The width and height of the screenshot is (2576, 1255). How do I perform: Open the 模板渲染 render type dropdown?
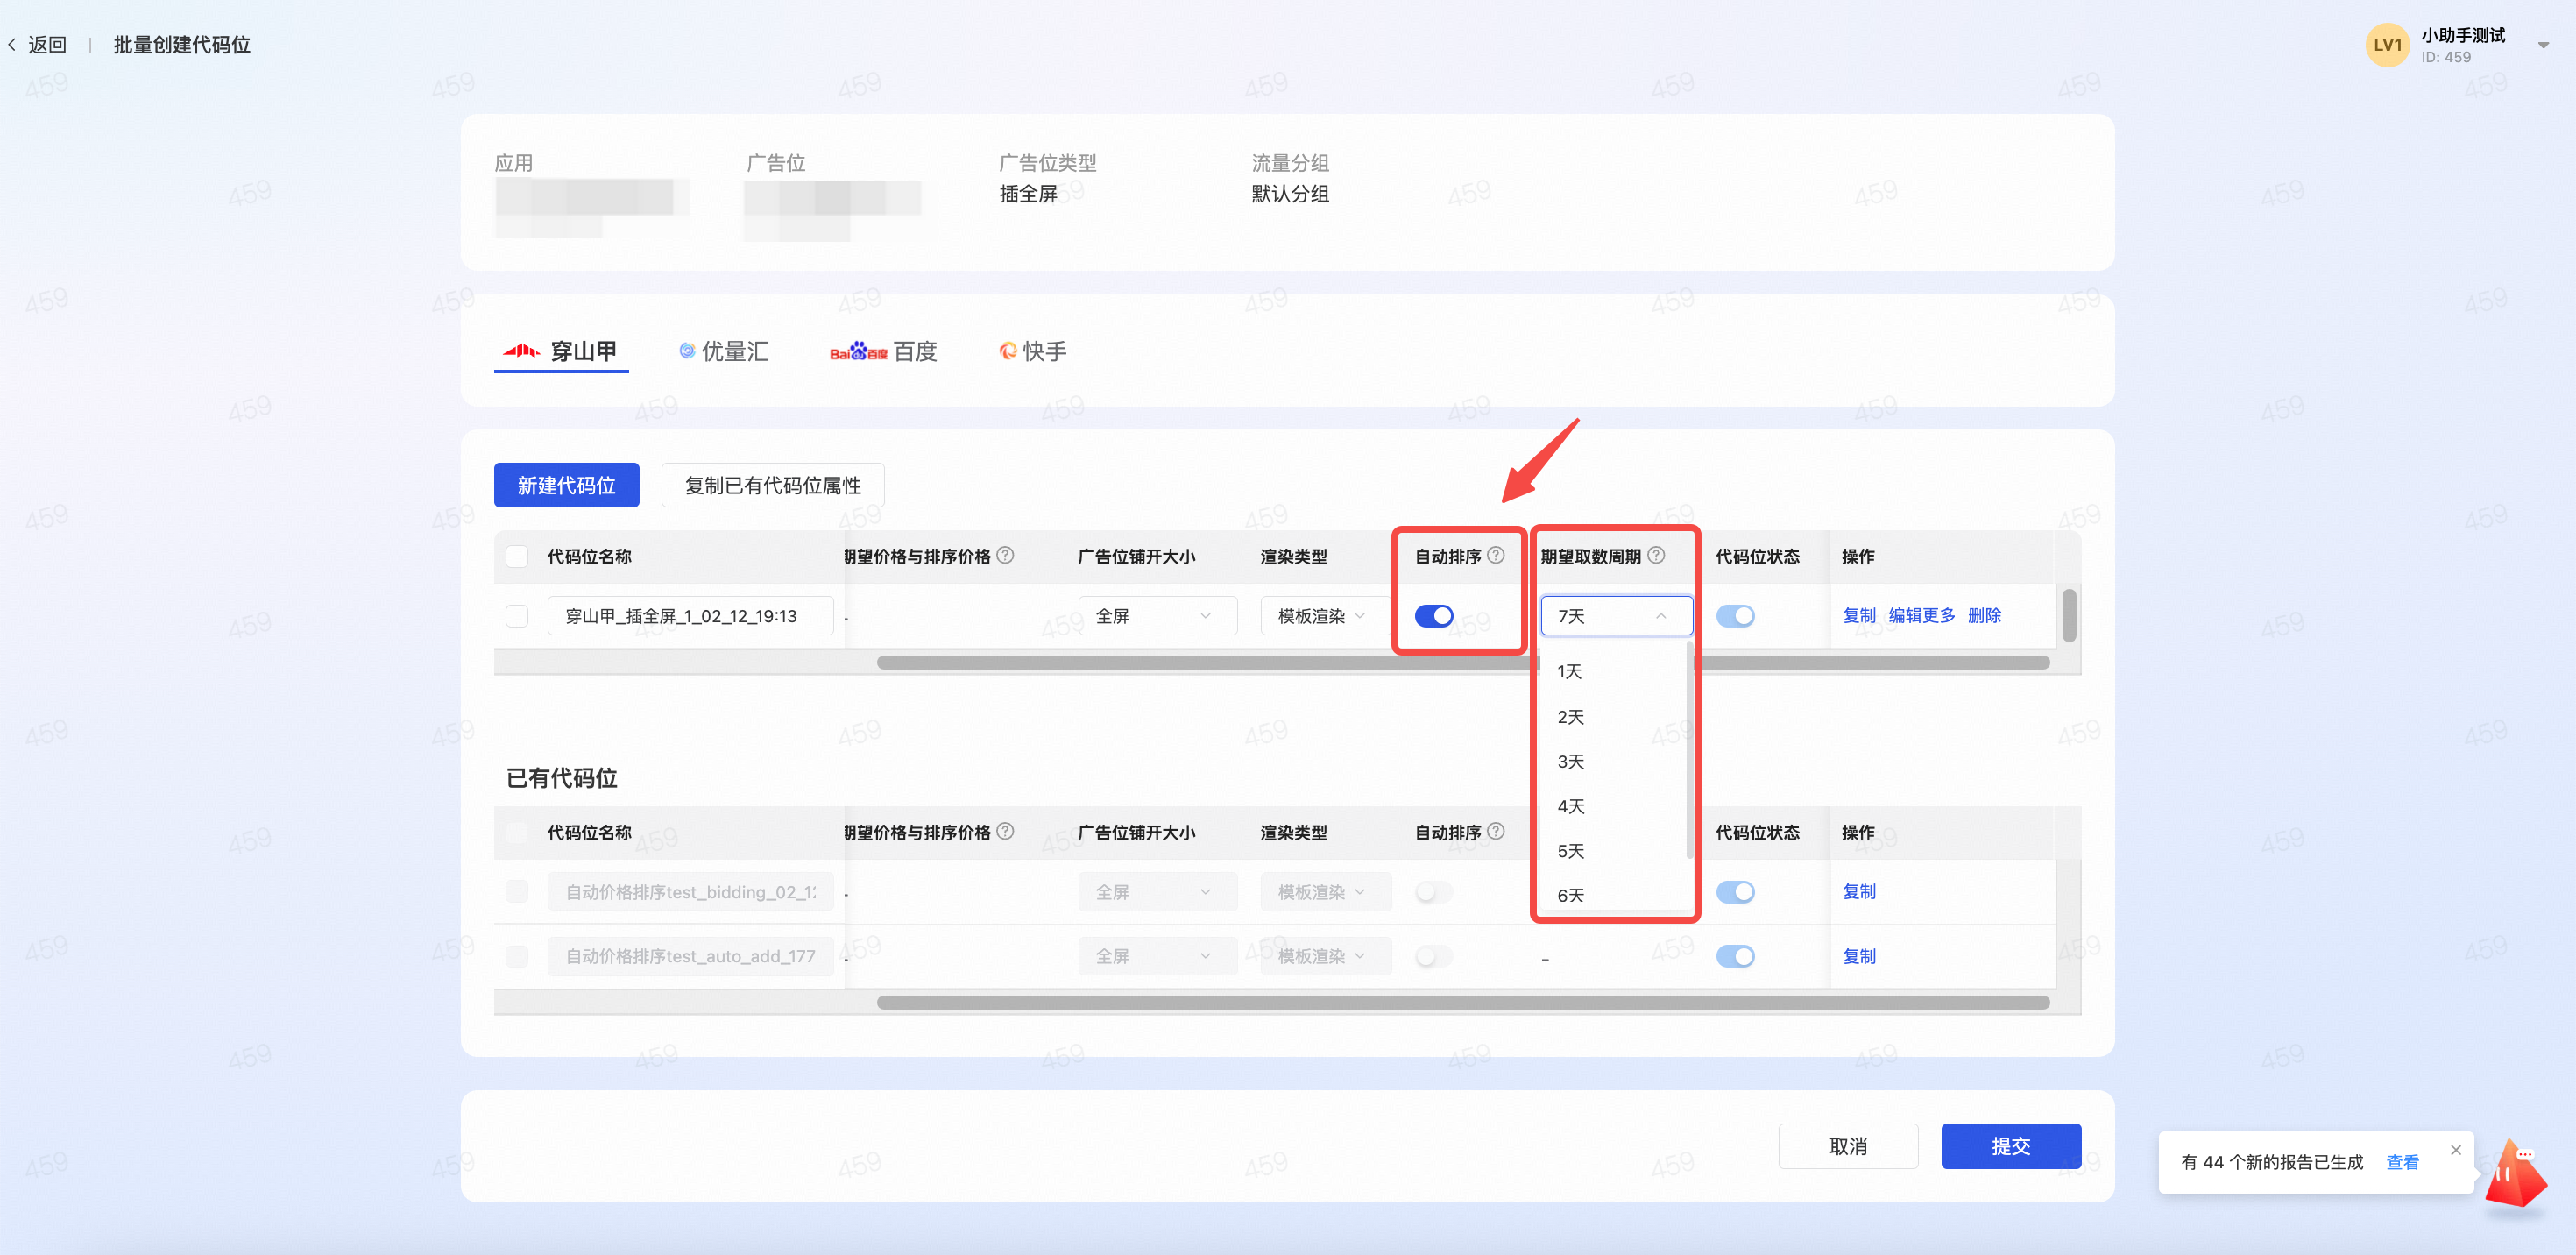(1322, 616)
